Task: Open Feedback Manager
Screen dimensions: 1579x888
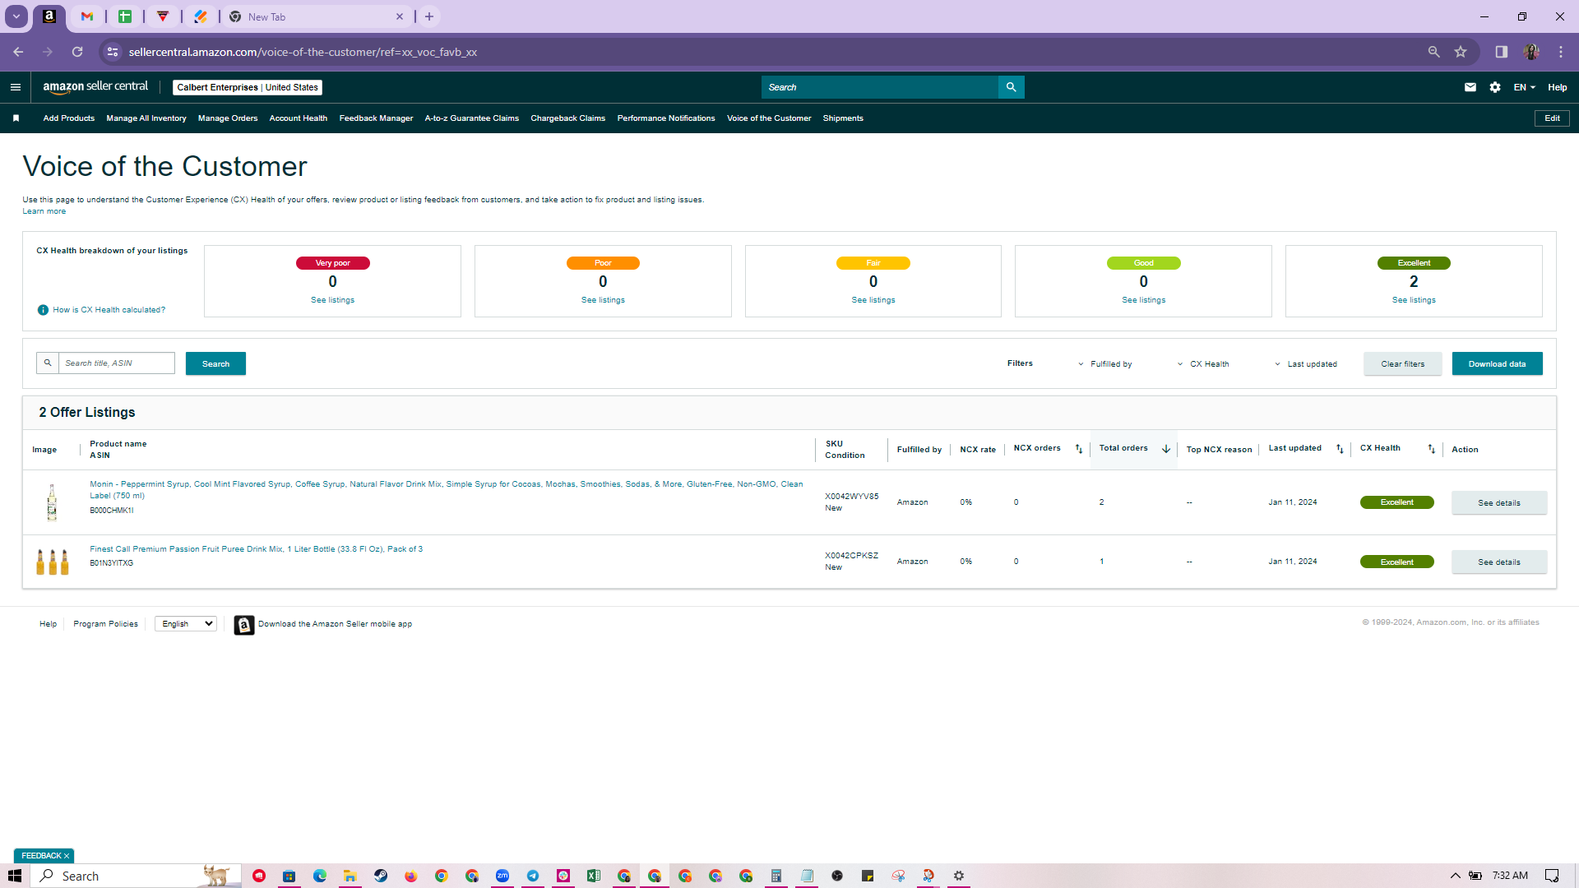Action: pos(377,118)
